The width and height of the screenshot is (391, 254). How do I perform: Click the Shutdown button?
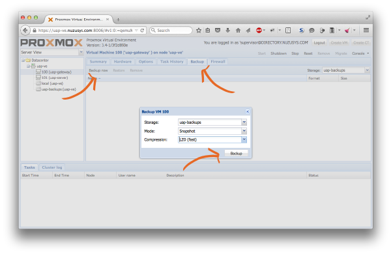[x=278, y=53]
